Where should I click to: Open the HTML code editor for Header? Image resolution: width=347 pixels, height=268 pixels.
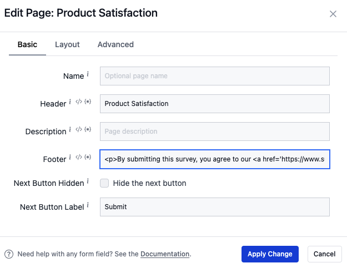[79, 103]
